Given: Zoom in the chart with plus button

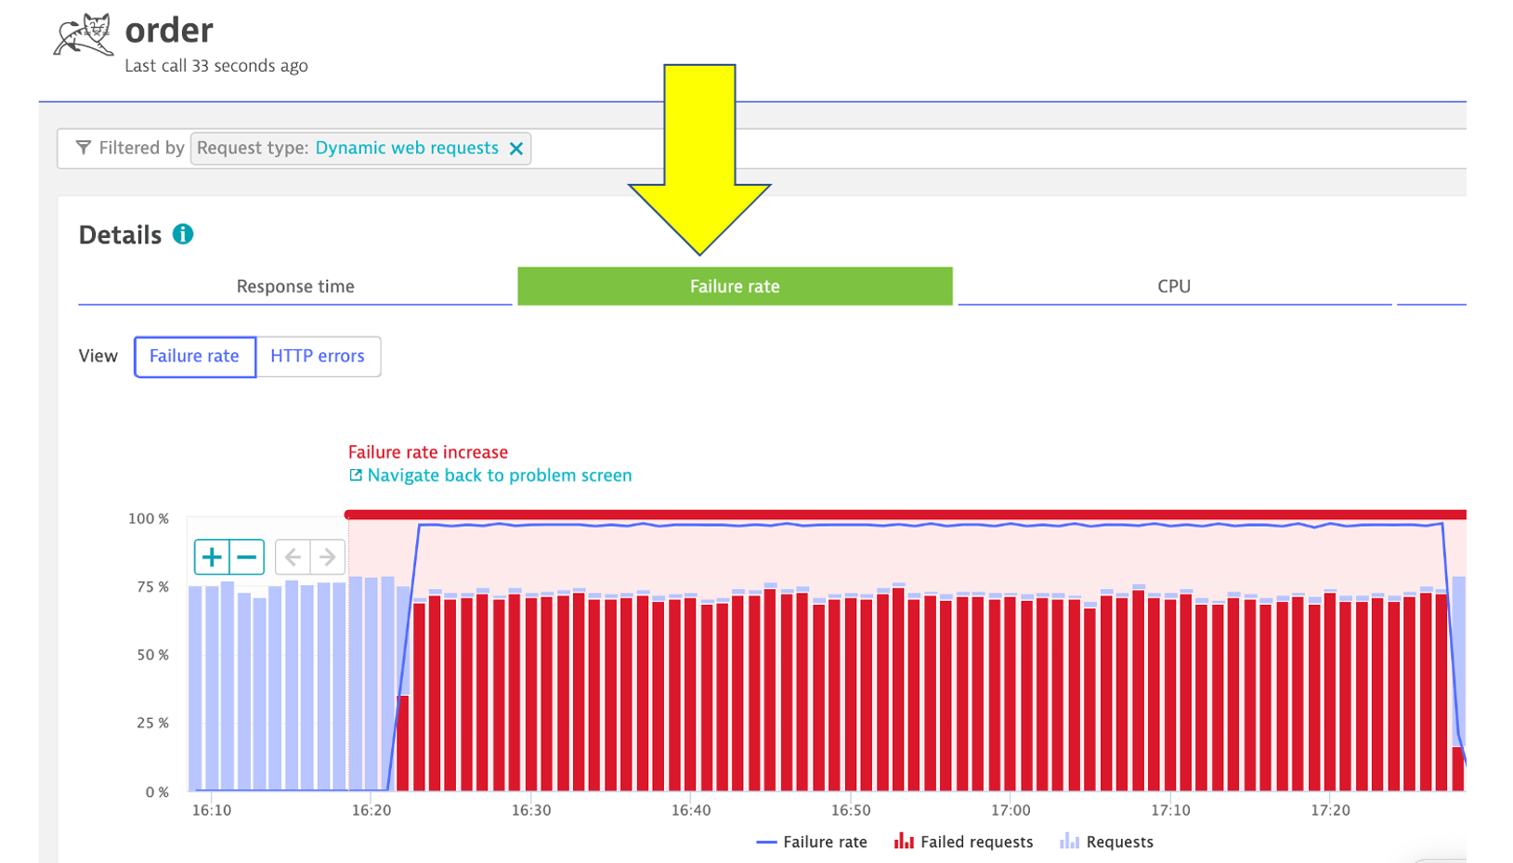Looking at the screenshot, I should 212,557.
